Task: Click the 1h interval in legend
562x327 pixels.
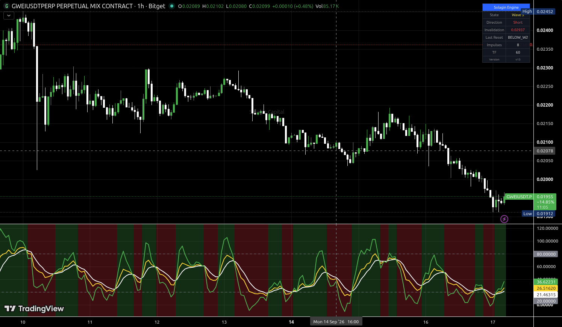Action: point(141,6)
